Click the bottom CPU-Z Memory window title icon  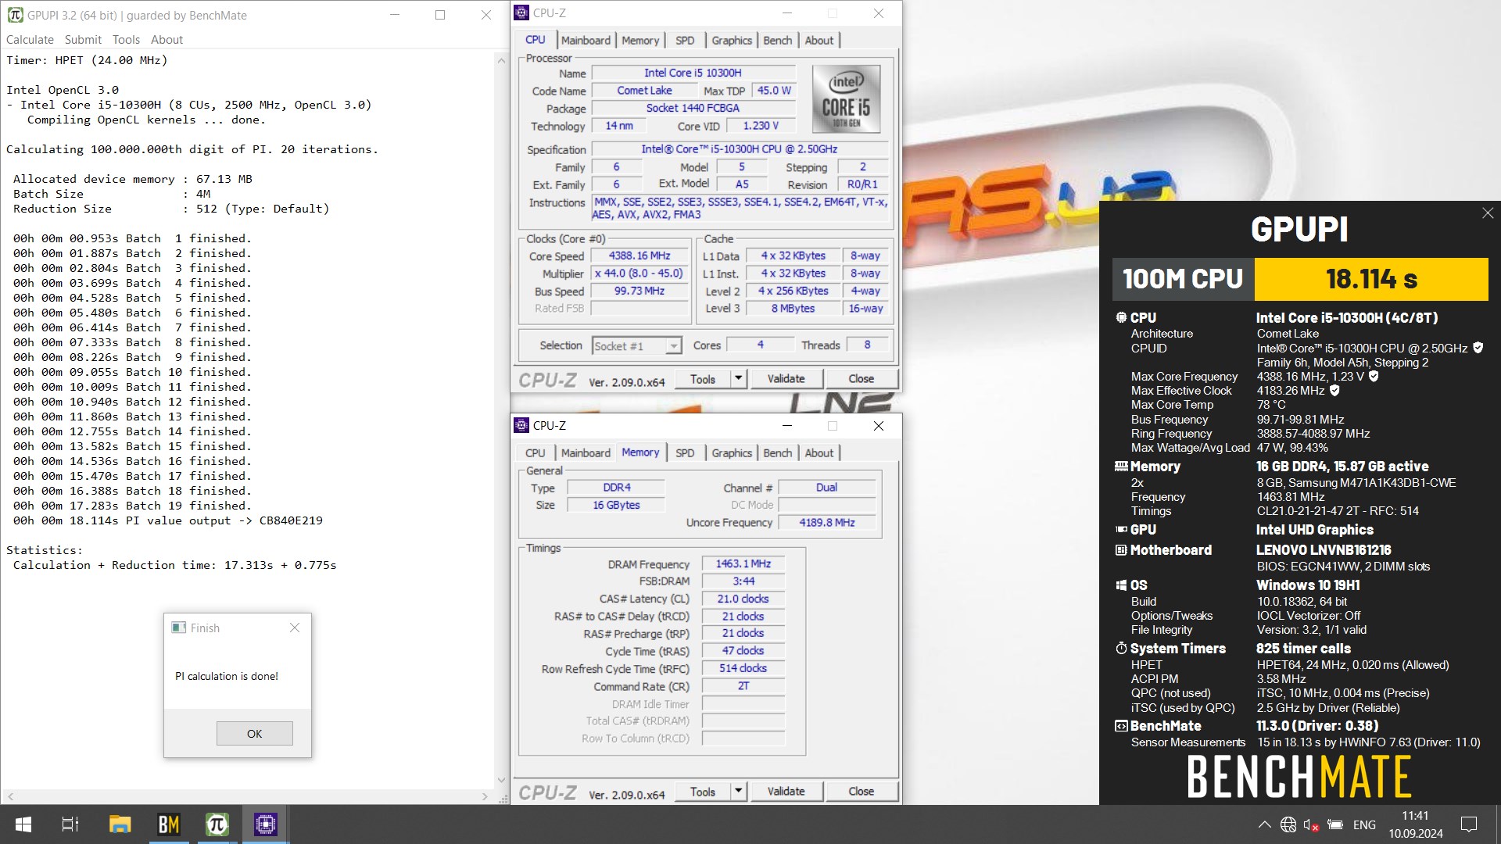[x=521, y=425]
